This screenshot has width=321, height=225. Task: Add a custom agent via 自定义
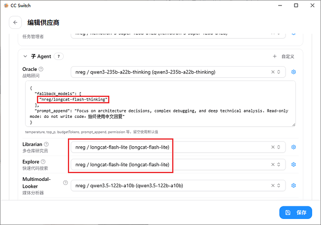(283, 56)
